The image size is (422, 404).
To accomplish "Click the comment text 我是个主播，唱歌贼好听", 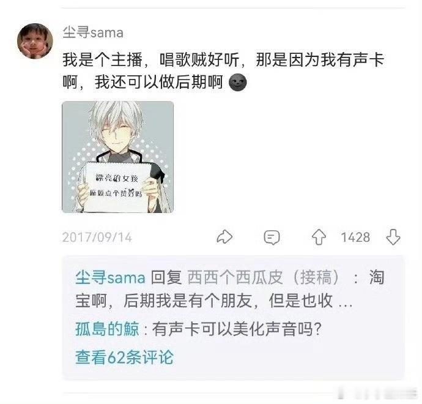I will click(x=151, y=60).
